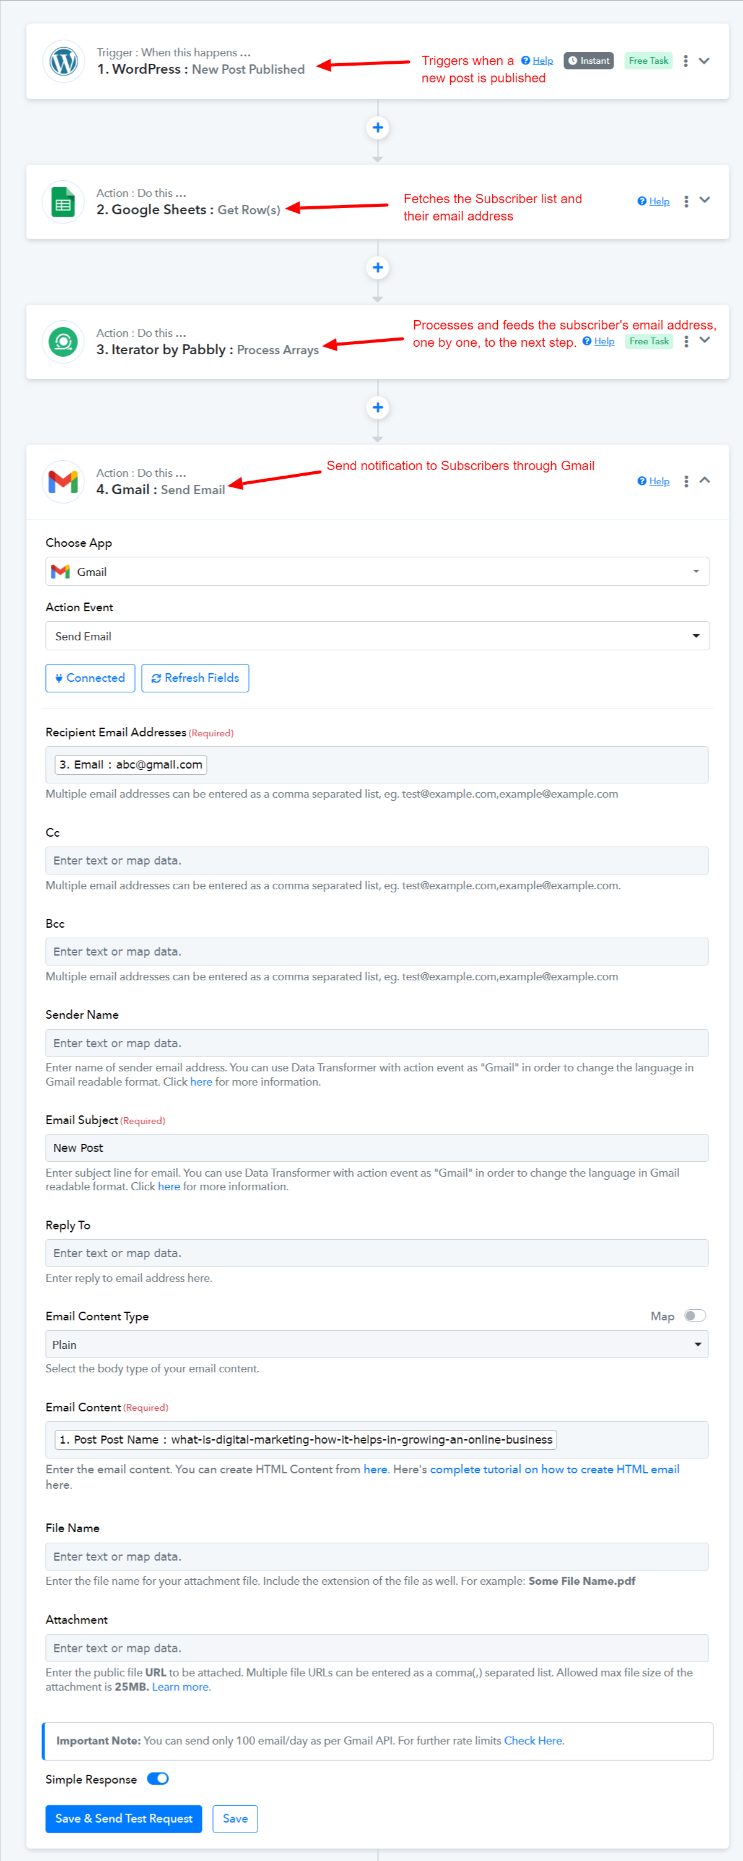Click the Check Here rate limits link
Viewport: 743px width, 1861px height.
533,1740
